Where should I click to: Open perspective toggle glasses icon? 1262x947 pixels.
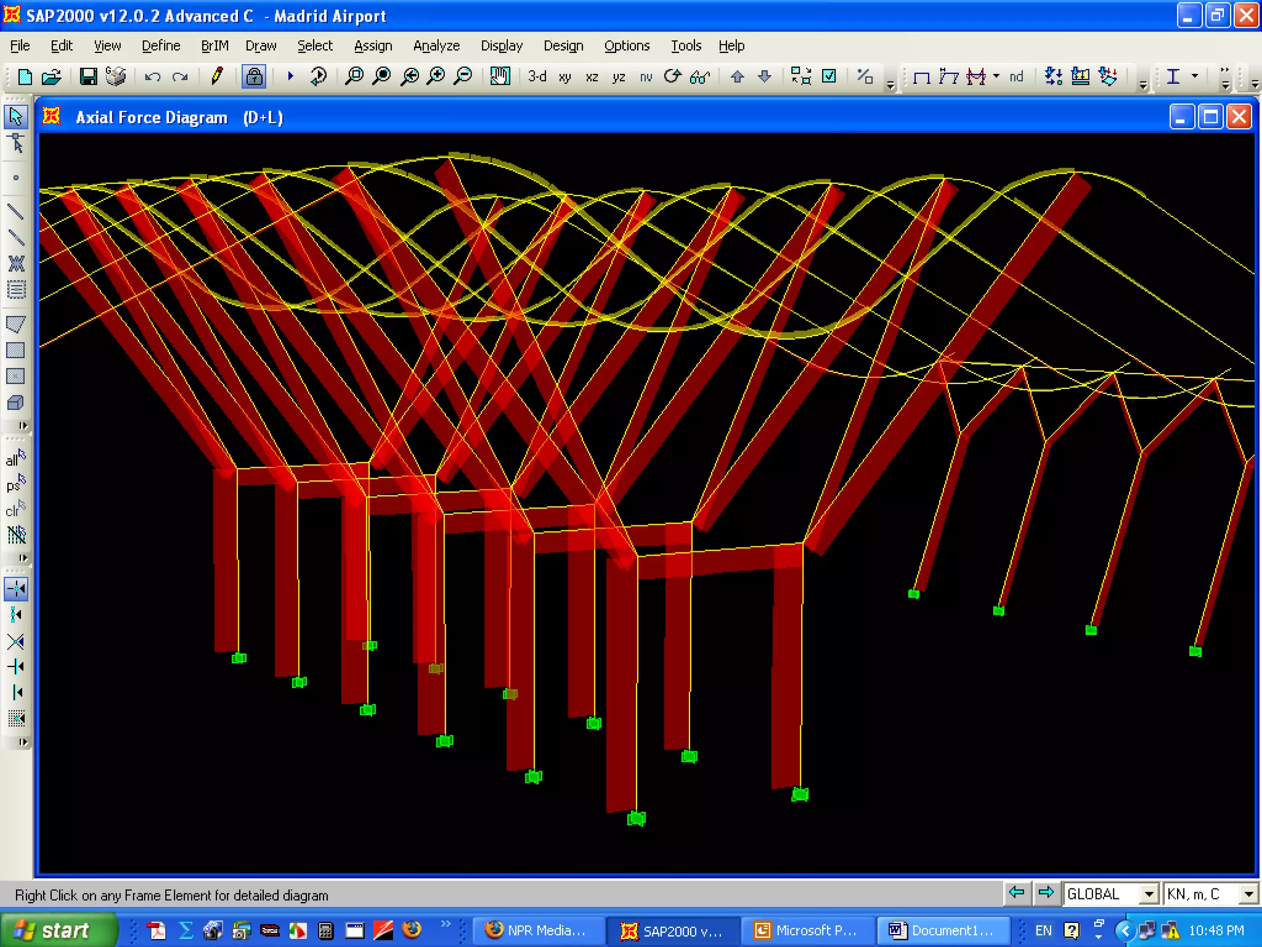tap(700, 77)
